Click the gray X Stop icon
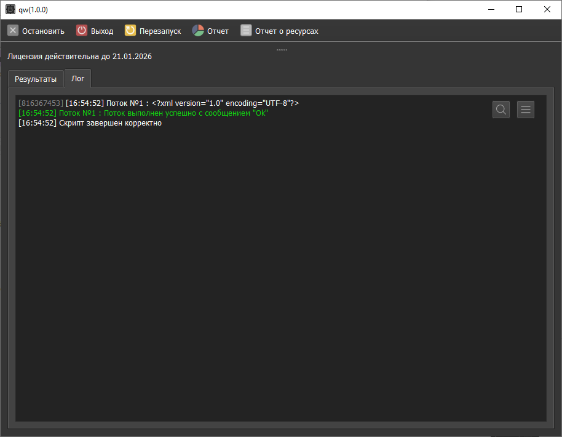The image size is (562, 437). pos(13,31)
